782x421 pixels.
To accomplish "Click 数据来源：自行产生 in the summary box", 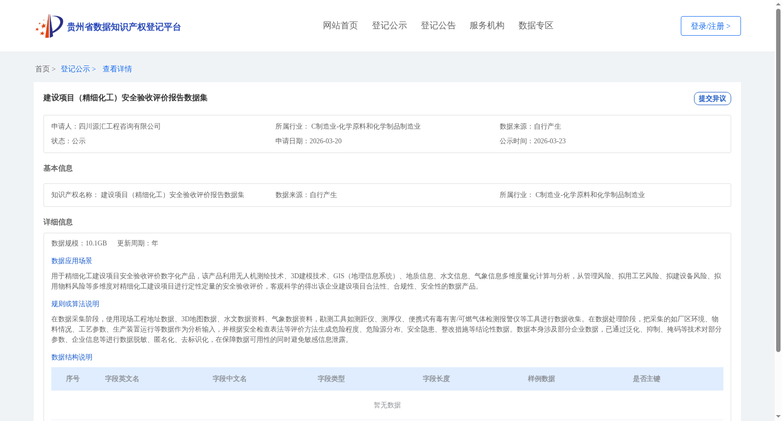I will [530, 126].
